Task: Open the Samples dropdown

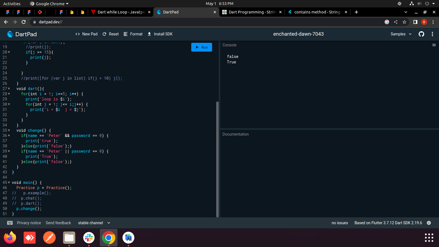Action: click(401, 34)
